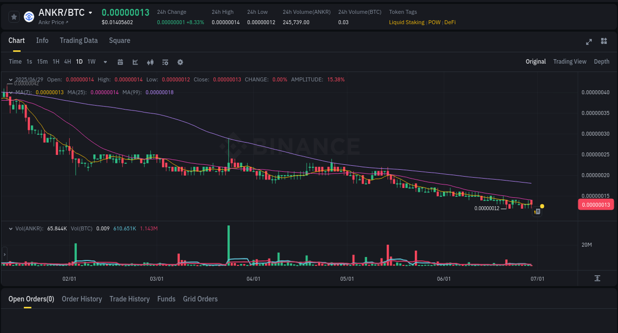This screenshot has height=333, width=618.
Task: Switch chart mode to Trading View
Action: point(570,62)
